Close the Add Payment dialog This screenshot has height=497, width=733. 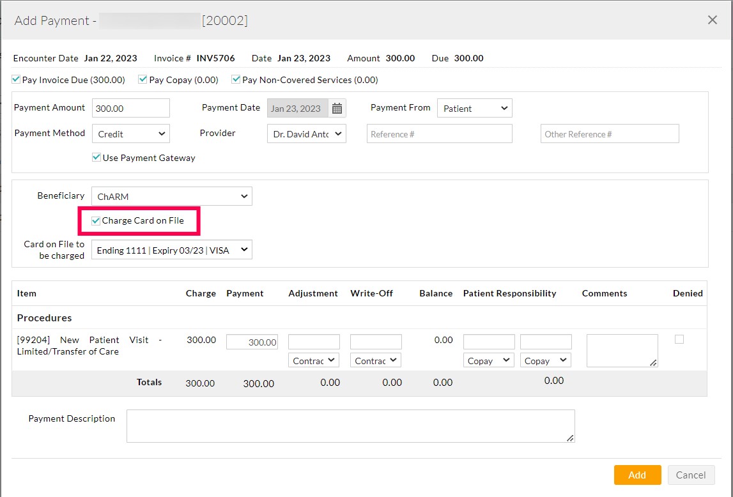tap(712, 20)
